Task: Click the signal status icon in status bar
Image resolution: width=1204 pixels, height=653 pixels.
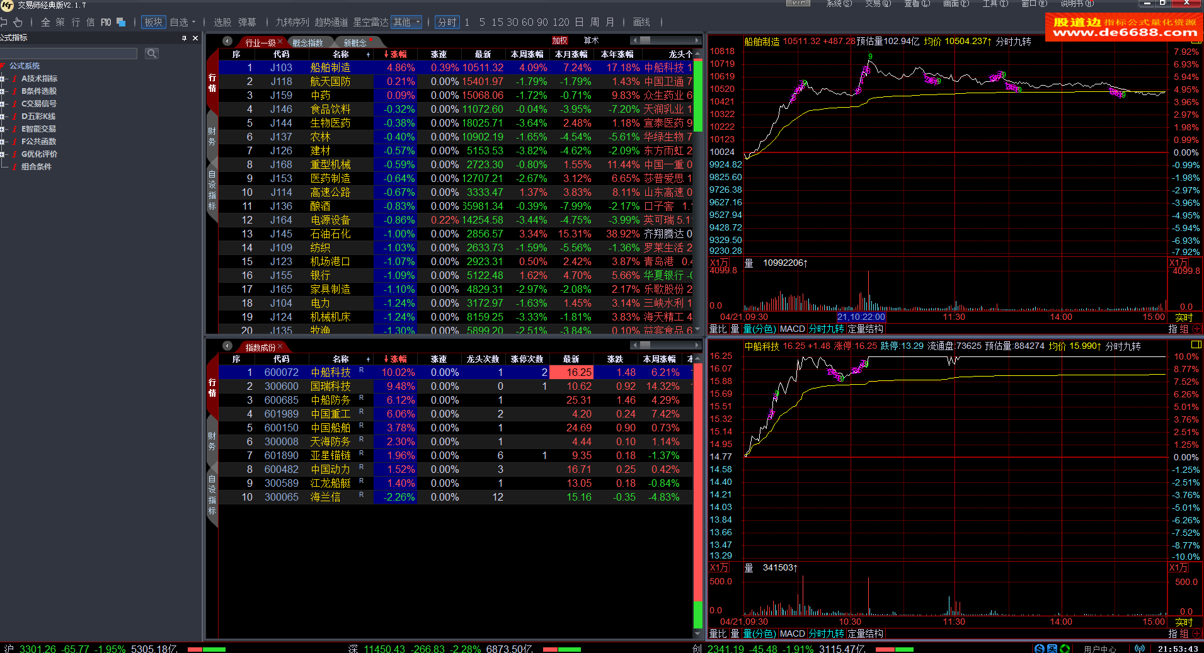Action: tap(1139, 649)
